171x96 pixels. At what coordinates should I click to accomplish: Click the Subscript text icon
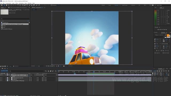point(168,51)
